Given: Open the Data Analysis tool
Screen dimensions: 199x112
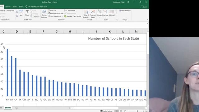Looking at the screenshot, I should point(125,11).
